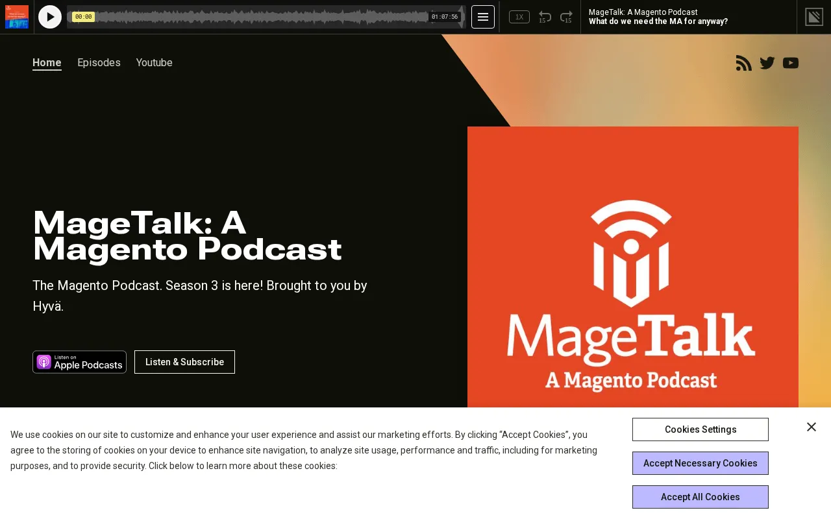Accept All Cookies
Image resolution: width=831 pixels, height=519 pixels.
(x=701, y=497)
